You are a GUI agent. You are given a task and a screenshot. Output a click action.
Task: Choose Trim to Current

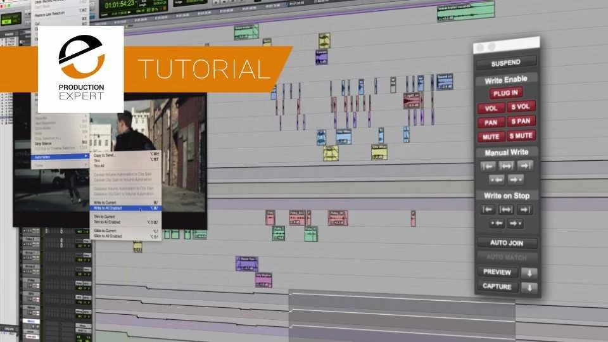tap(127, 217)
